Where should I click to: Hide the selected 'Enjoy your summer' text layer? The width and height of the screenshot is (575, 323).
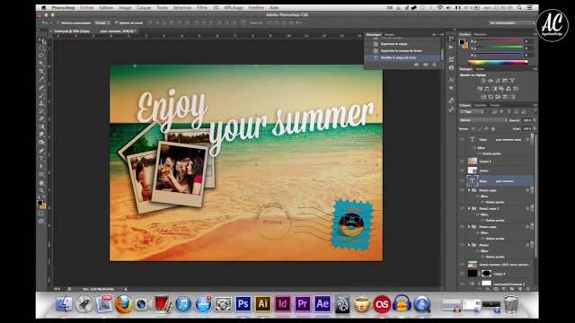pyautogui.click(x=462, y=181)
